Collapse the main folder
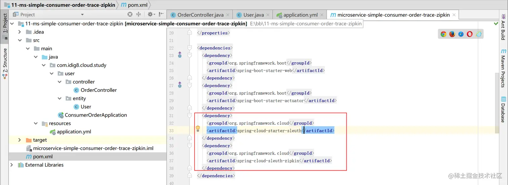 point(28,49)
